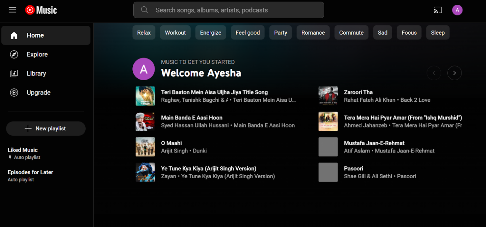This screenshot has width=486, height=227.
Task: Select the Sad mood chip
Action: tap(383, 33)
